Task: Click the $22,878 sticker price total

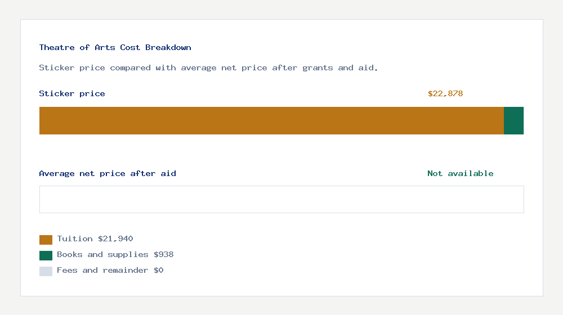Action: 445,94
